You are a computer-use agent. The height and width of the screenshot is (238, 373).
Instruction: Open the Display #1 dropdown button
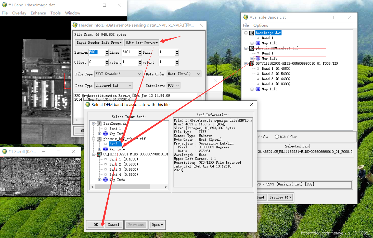coord(280,197)
